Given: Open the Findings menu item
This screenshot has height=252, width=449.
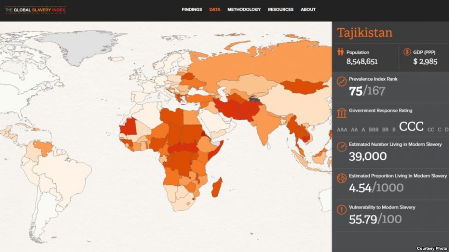Looking at the screenshot, I should [x=192, y=10].
